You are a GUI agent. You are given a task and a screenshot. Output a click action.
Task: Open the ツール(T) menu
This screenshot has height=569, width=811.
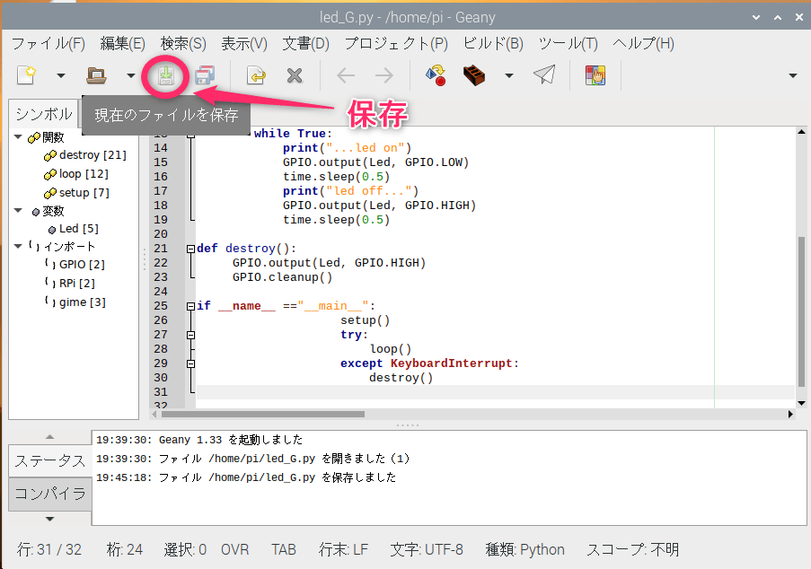(568, 43)
